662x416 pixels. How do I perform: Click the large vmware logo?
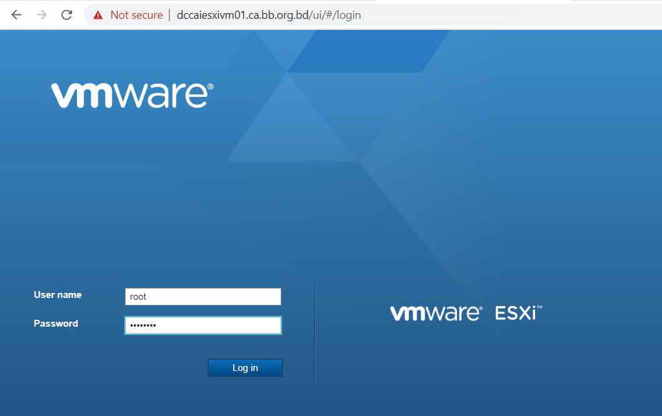132,95
